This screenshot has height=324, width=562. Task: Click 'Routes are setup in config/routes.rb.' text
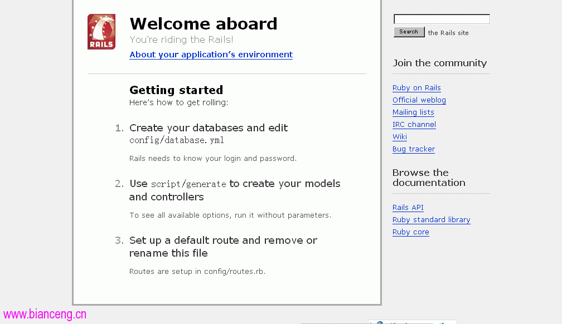pos(197,271)
